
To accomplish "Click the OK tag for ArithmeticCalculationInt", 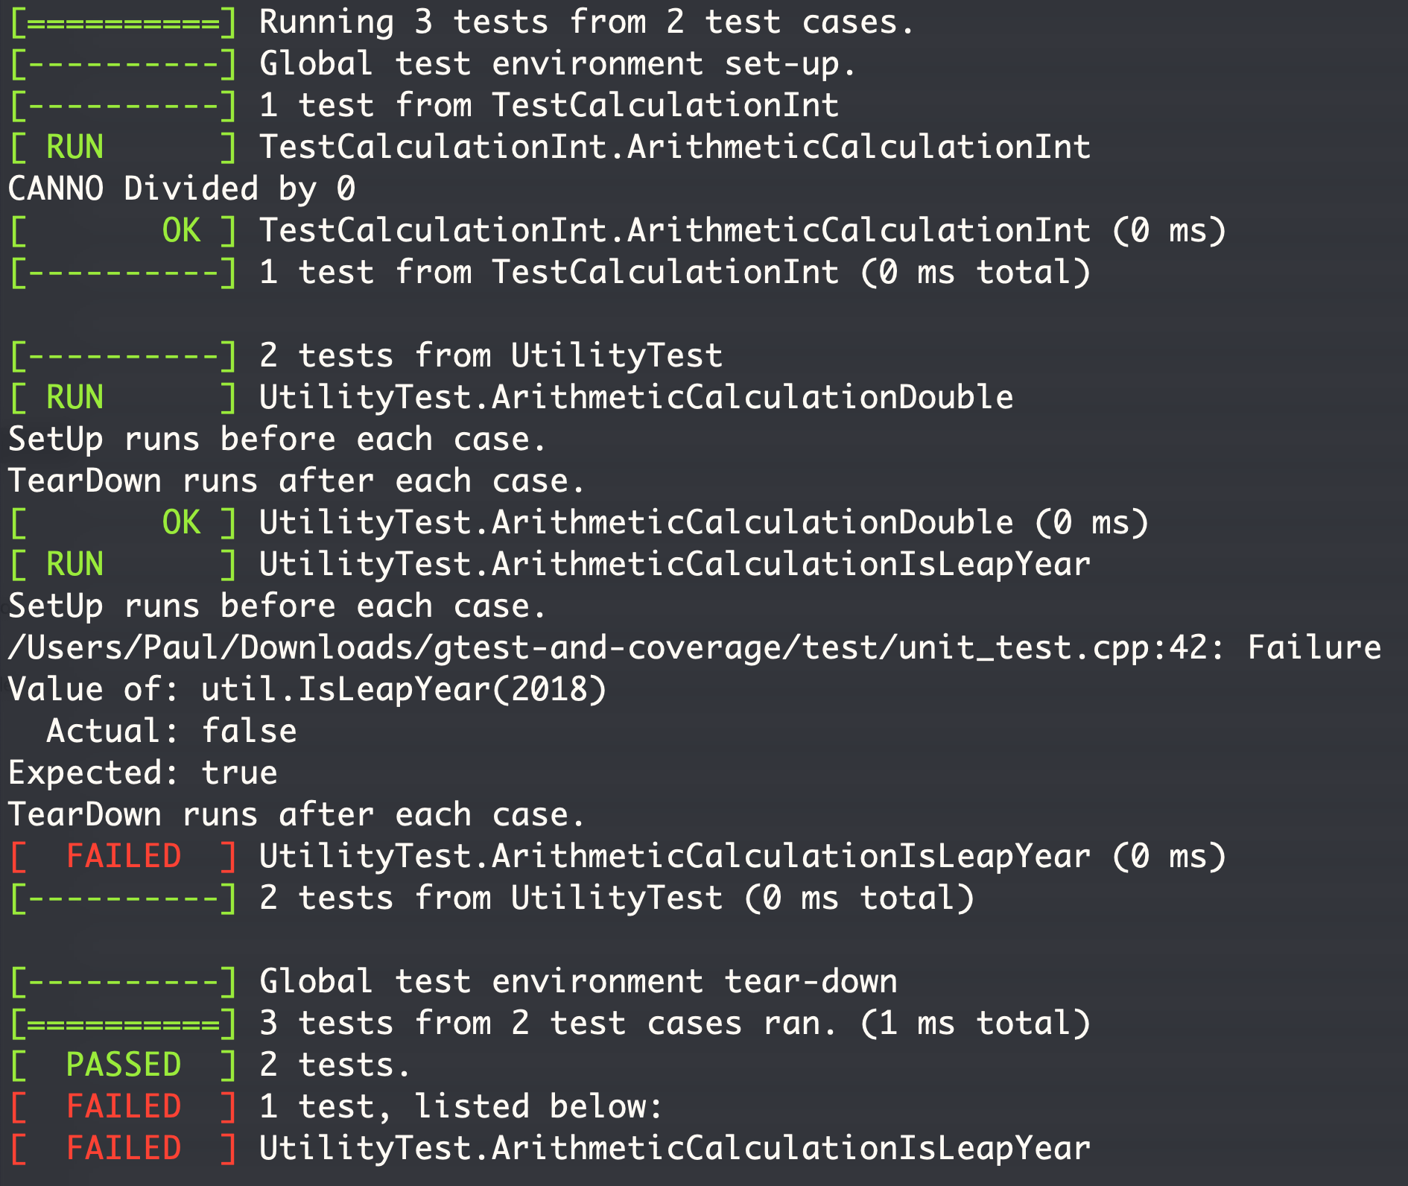I will click(x=124, y=230).
